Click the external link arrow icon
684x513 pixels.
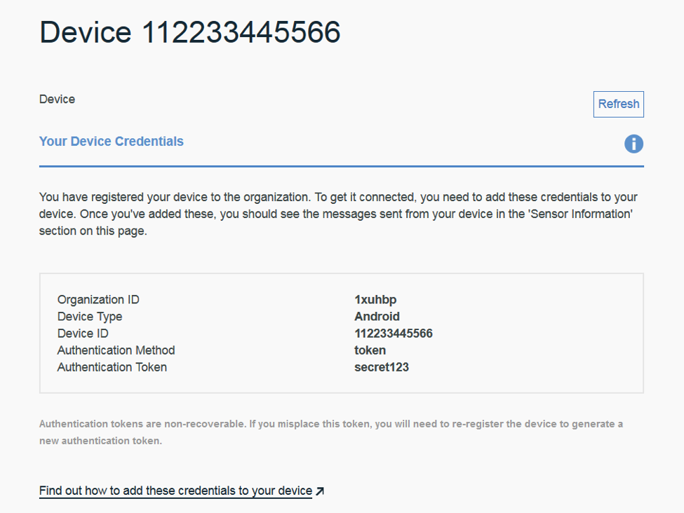coord(320,491)
